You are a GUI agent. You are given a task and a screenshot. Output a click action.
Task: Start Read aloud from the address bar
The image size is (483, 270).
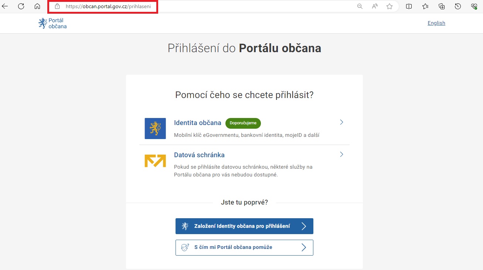375,6
